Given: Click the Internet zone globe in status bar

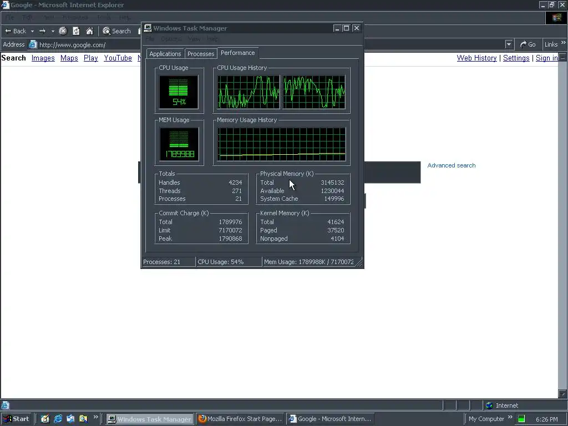Looking at the screenshot, I should coord(489,405).
